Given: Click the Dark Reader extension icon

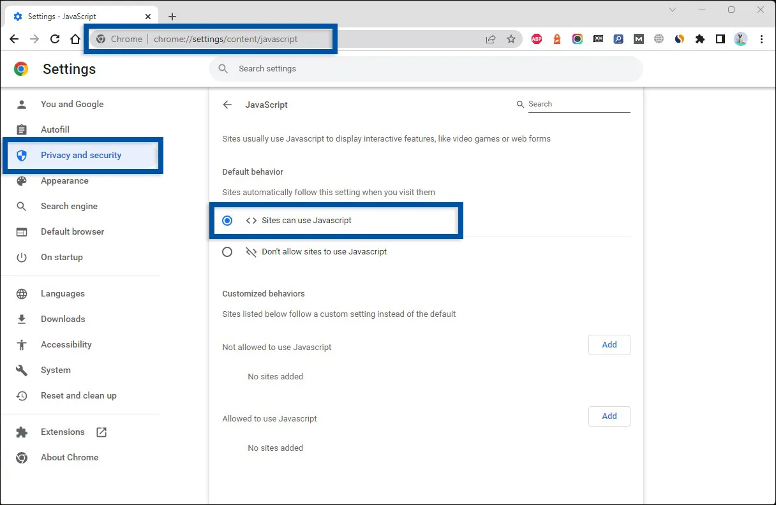Looking at the screenshot, I should click(680, 39).
